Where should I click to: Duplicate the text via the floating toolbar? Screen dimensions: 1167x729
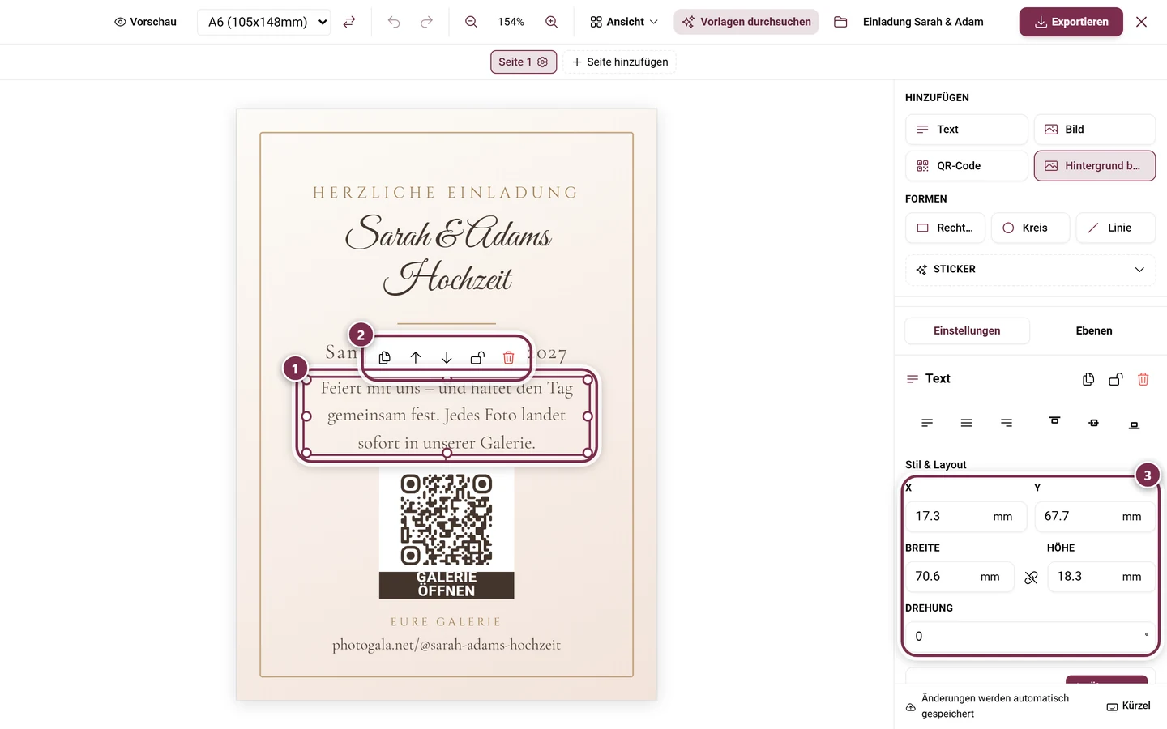[385, 357]
